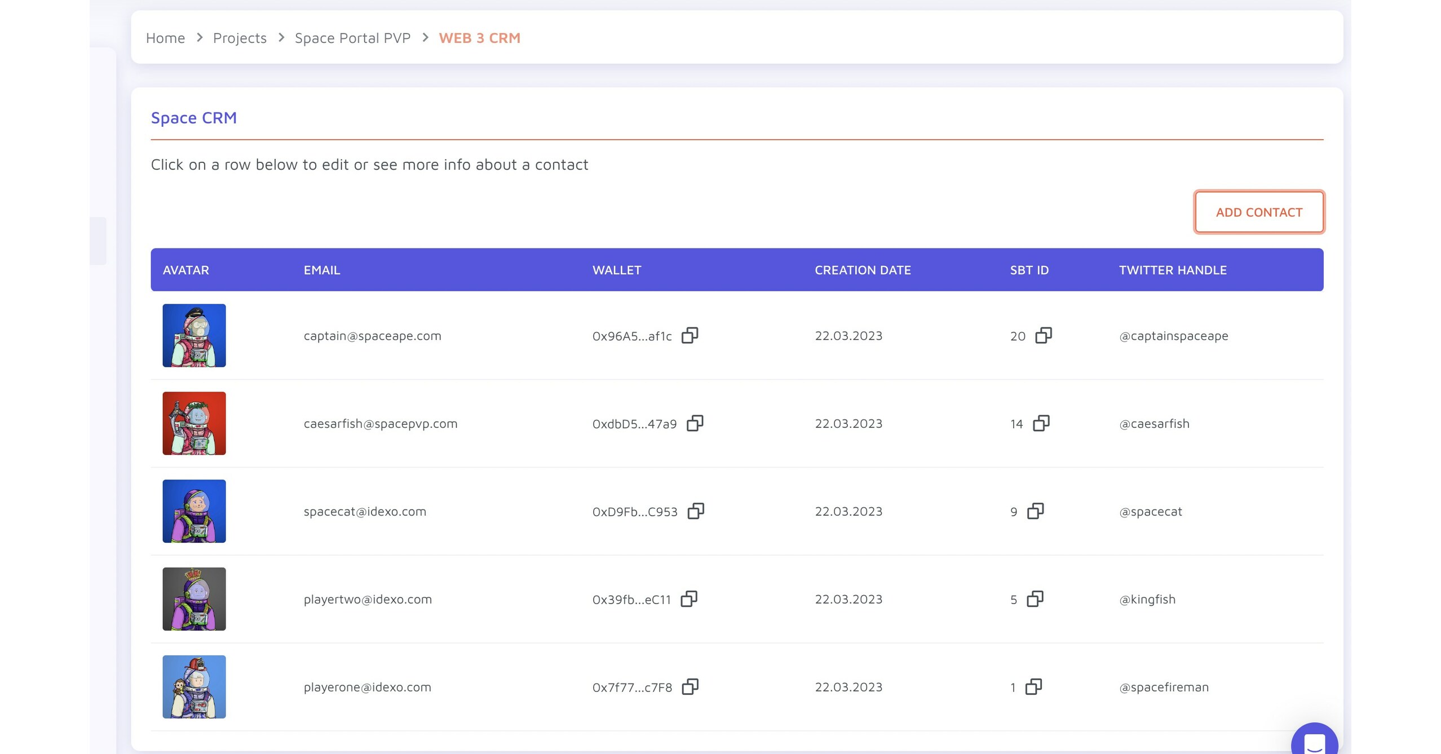This screenshot has height=754, width=1441.
Task: View playerone's avatar image
Action: pos(193,686)
